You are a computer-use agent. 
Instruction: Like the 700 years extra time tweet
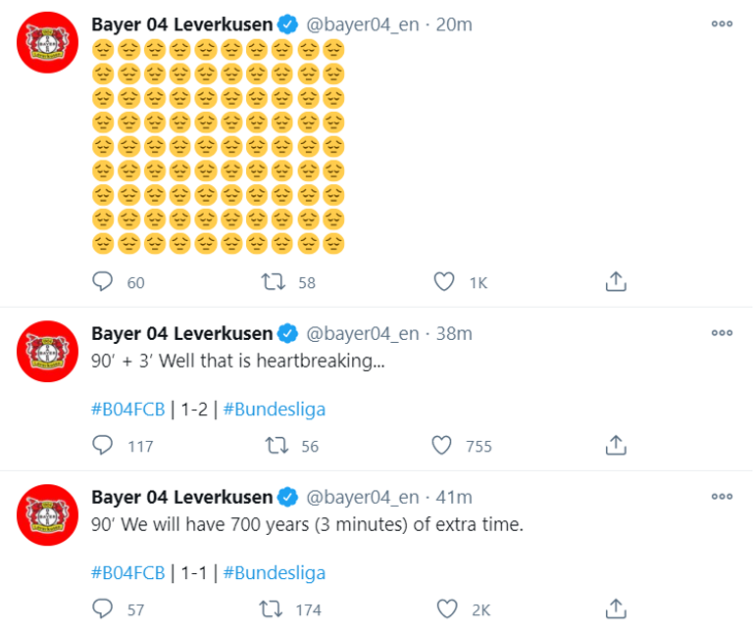point(444,608)
